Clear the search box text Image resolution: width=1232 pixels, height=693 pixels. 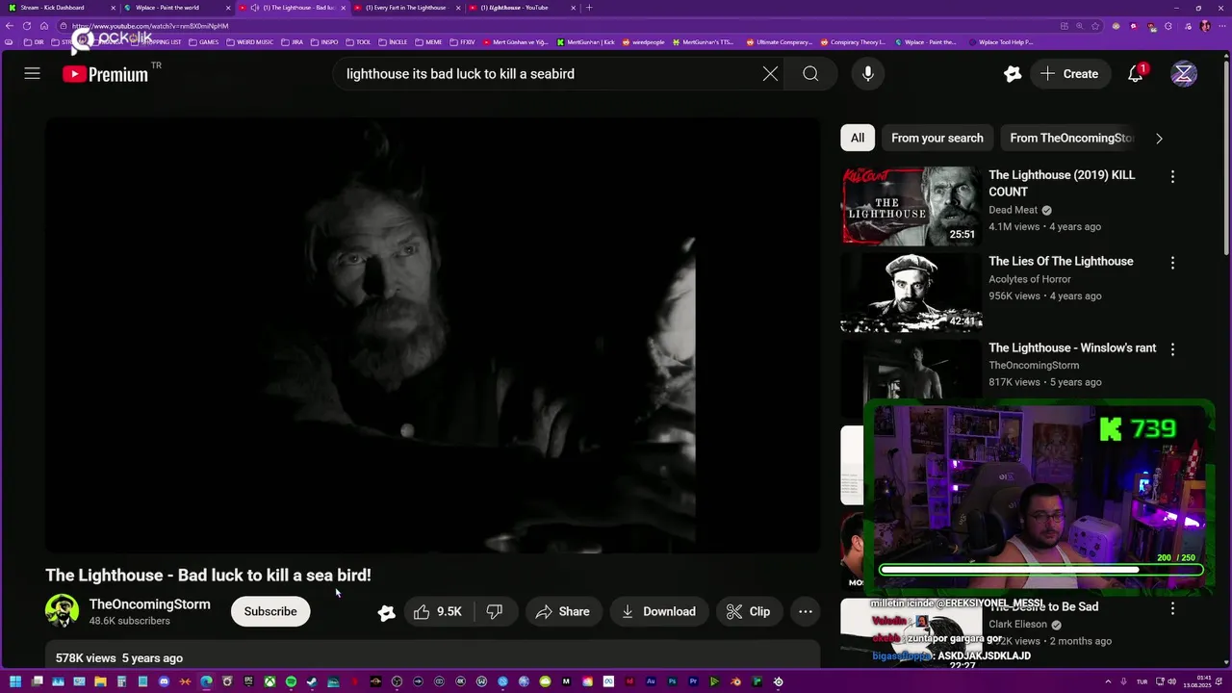coord(770,74)
